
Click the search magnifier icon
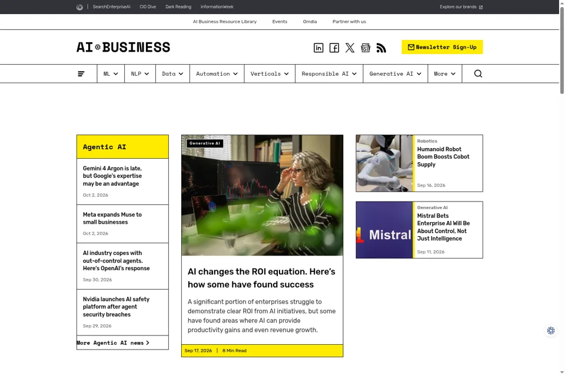point(478,74)
